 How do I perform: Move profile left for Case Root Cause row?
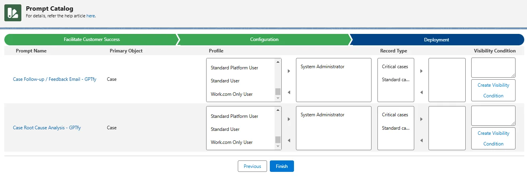pyautogui.click(x=289, y=140)
